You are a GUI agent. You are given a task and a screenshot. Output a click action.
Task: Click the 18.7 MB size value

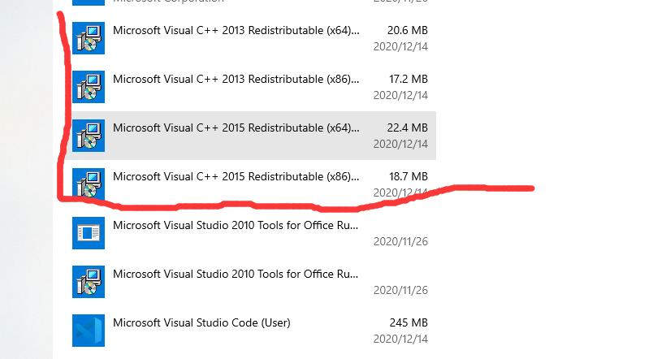408,176
